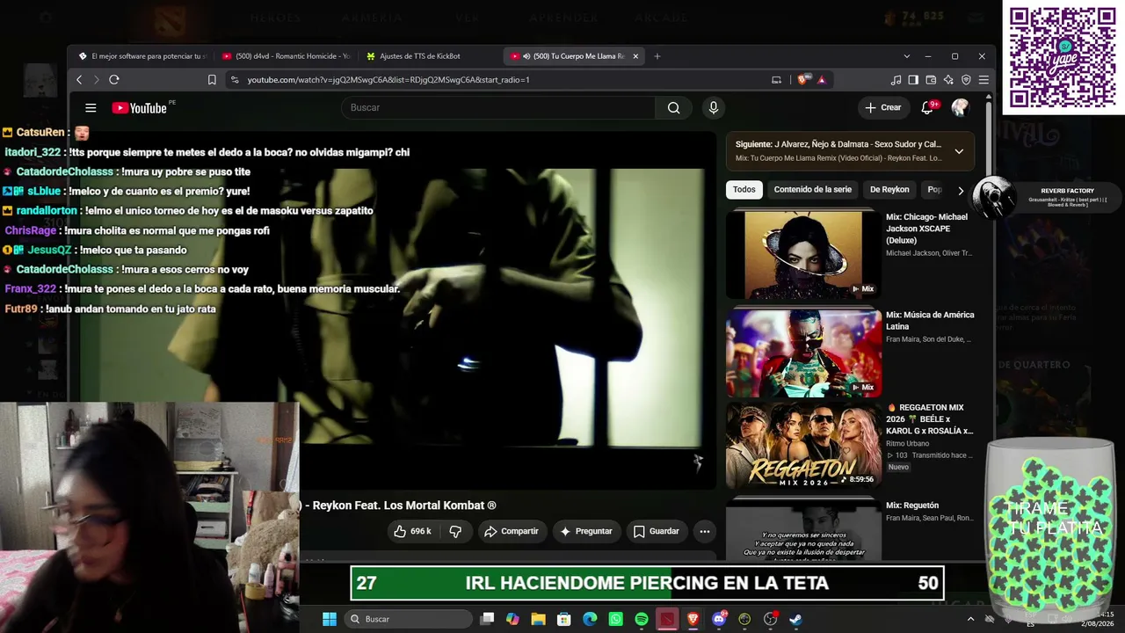Reload the page in the browser
The width and height of the screenshot is (1125, 633).
[x=113, y=80]
